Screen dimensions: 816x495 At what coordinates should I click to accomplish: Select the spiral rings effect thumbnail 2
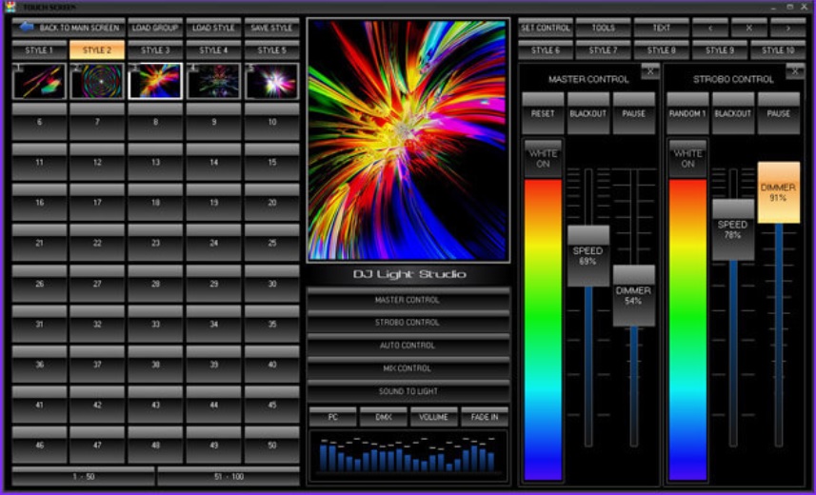click(x=97, y=82)
